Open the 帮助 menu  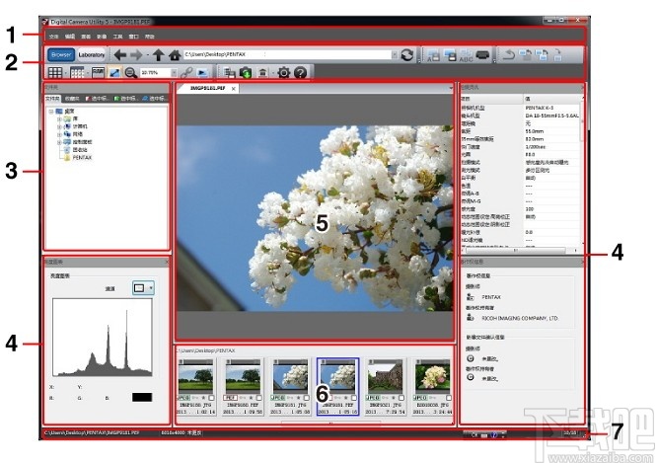click(x=150, y=37)
